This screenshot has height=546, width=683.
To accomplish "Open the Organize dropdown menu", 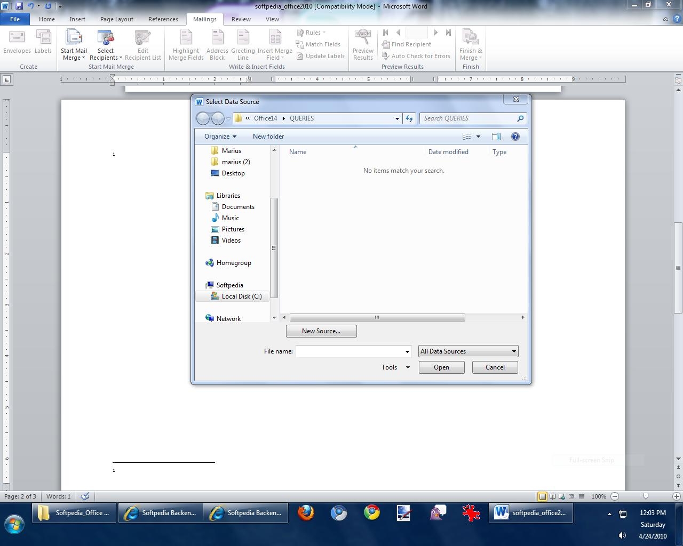I will (220, 136).
